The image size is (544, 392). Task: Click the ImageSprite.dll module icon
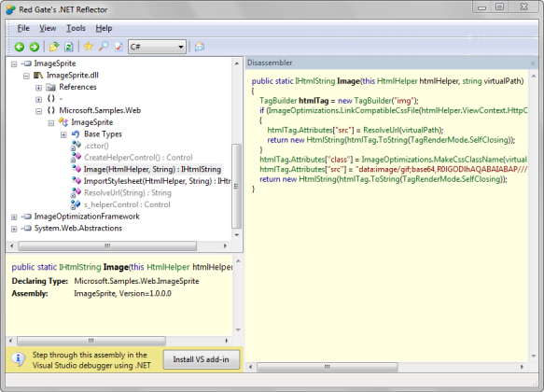tap(38, 76)
